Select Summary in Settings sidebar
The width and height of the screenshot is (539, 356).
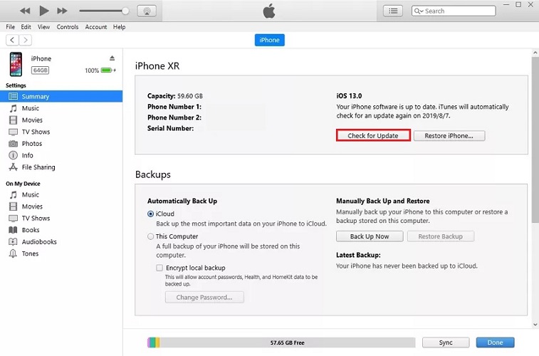61,97
